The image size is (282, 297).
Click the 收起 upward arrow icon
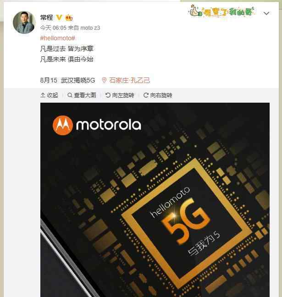(x=43, y=95)
